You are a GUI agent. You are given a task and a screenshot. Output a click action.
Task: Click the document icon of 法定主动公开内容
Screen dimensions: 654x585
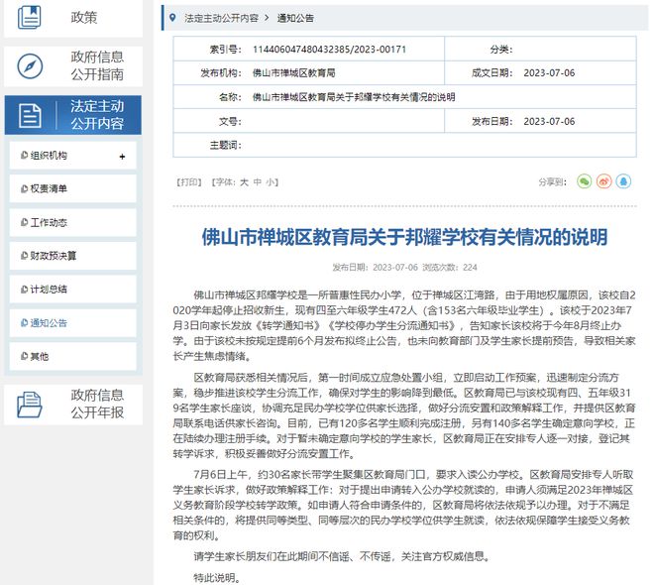(30, 115)
